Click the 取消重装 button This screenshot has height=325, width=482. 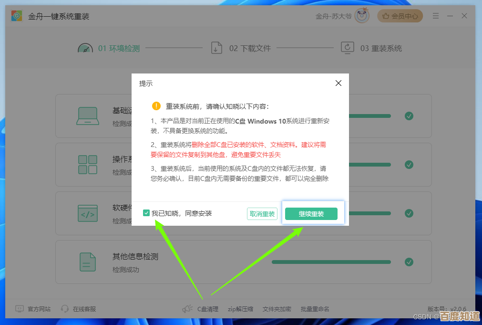coord(262,213)
